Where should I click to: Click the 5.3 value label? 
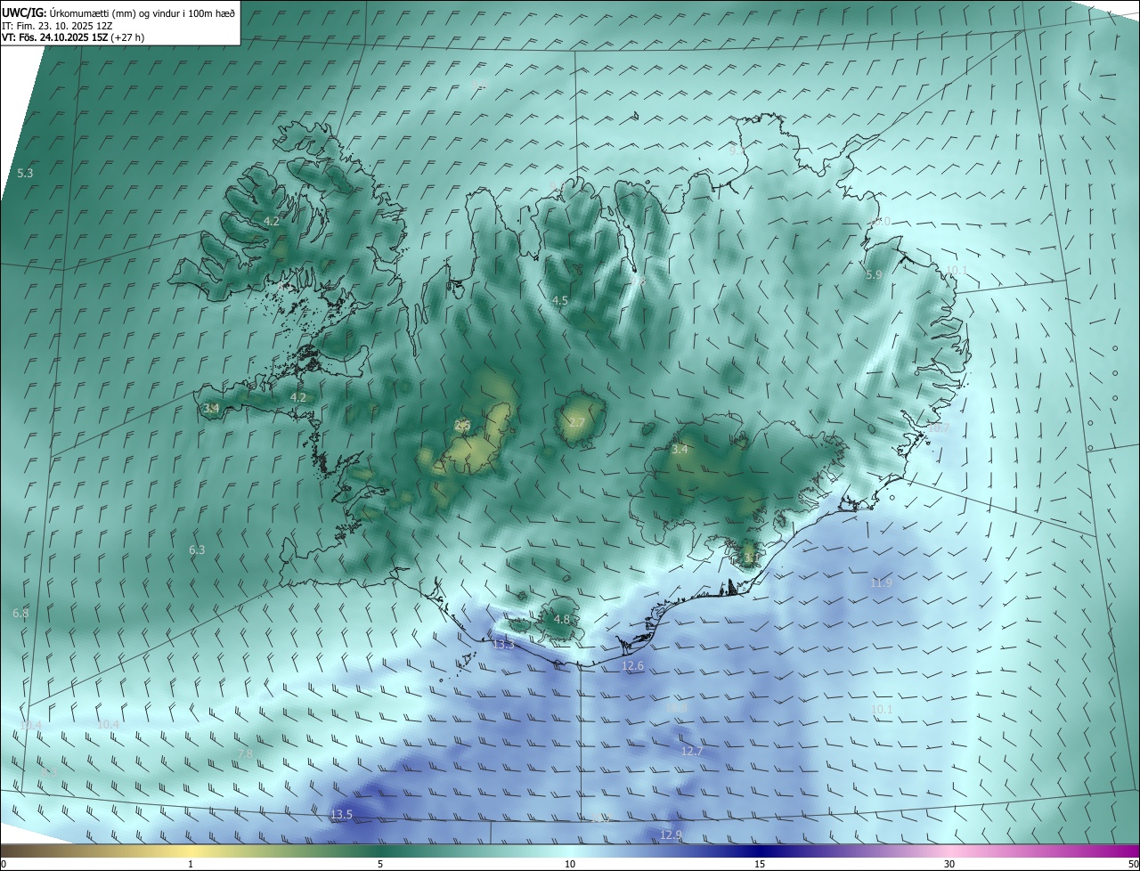pos(25,173)
